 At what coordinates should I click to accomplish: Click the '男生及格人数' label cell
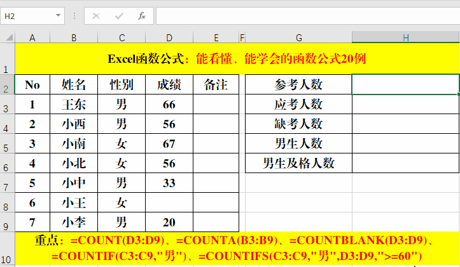click(x=298, y=163)
